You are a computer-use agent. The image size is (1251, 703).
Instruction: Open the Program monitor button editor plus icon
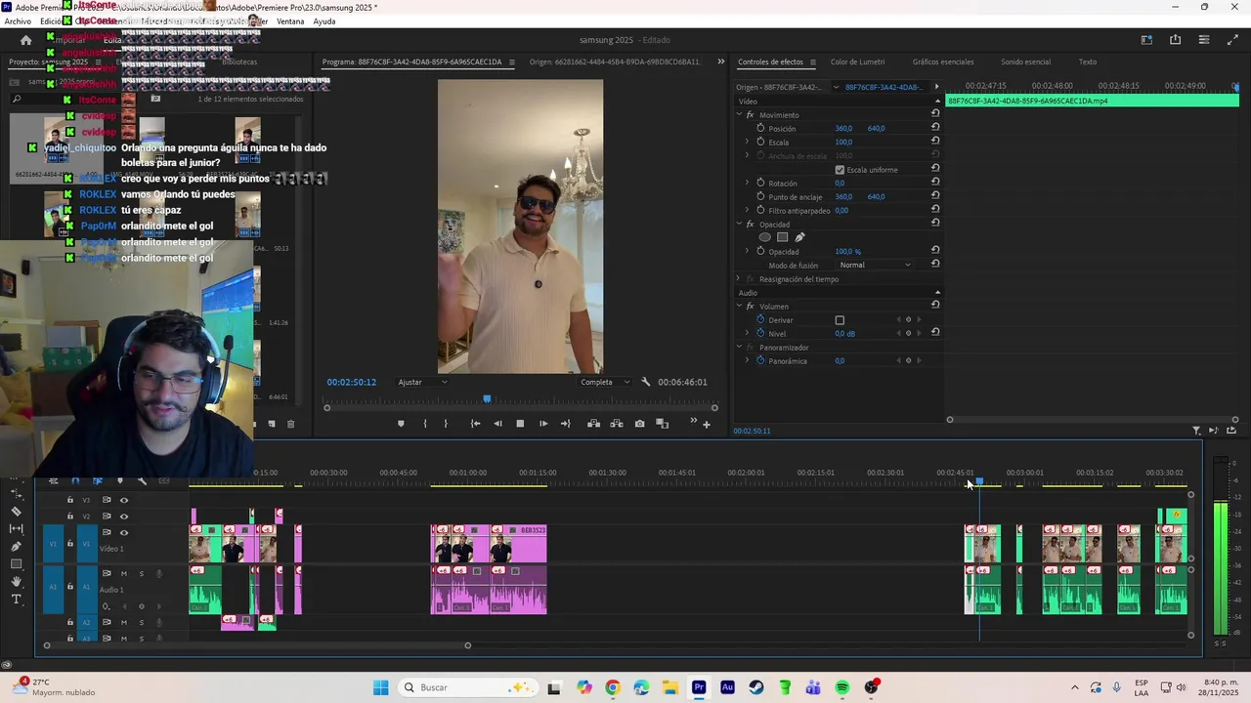[707, 425]
